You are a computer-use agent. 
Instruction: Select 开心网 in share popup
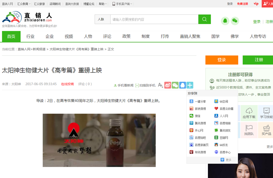tap(196, 130)
